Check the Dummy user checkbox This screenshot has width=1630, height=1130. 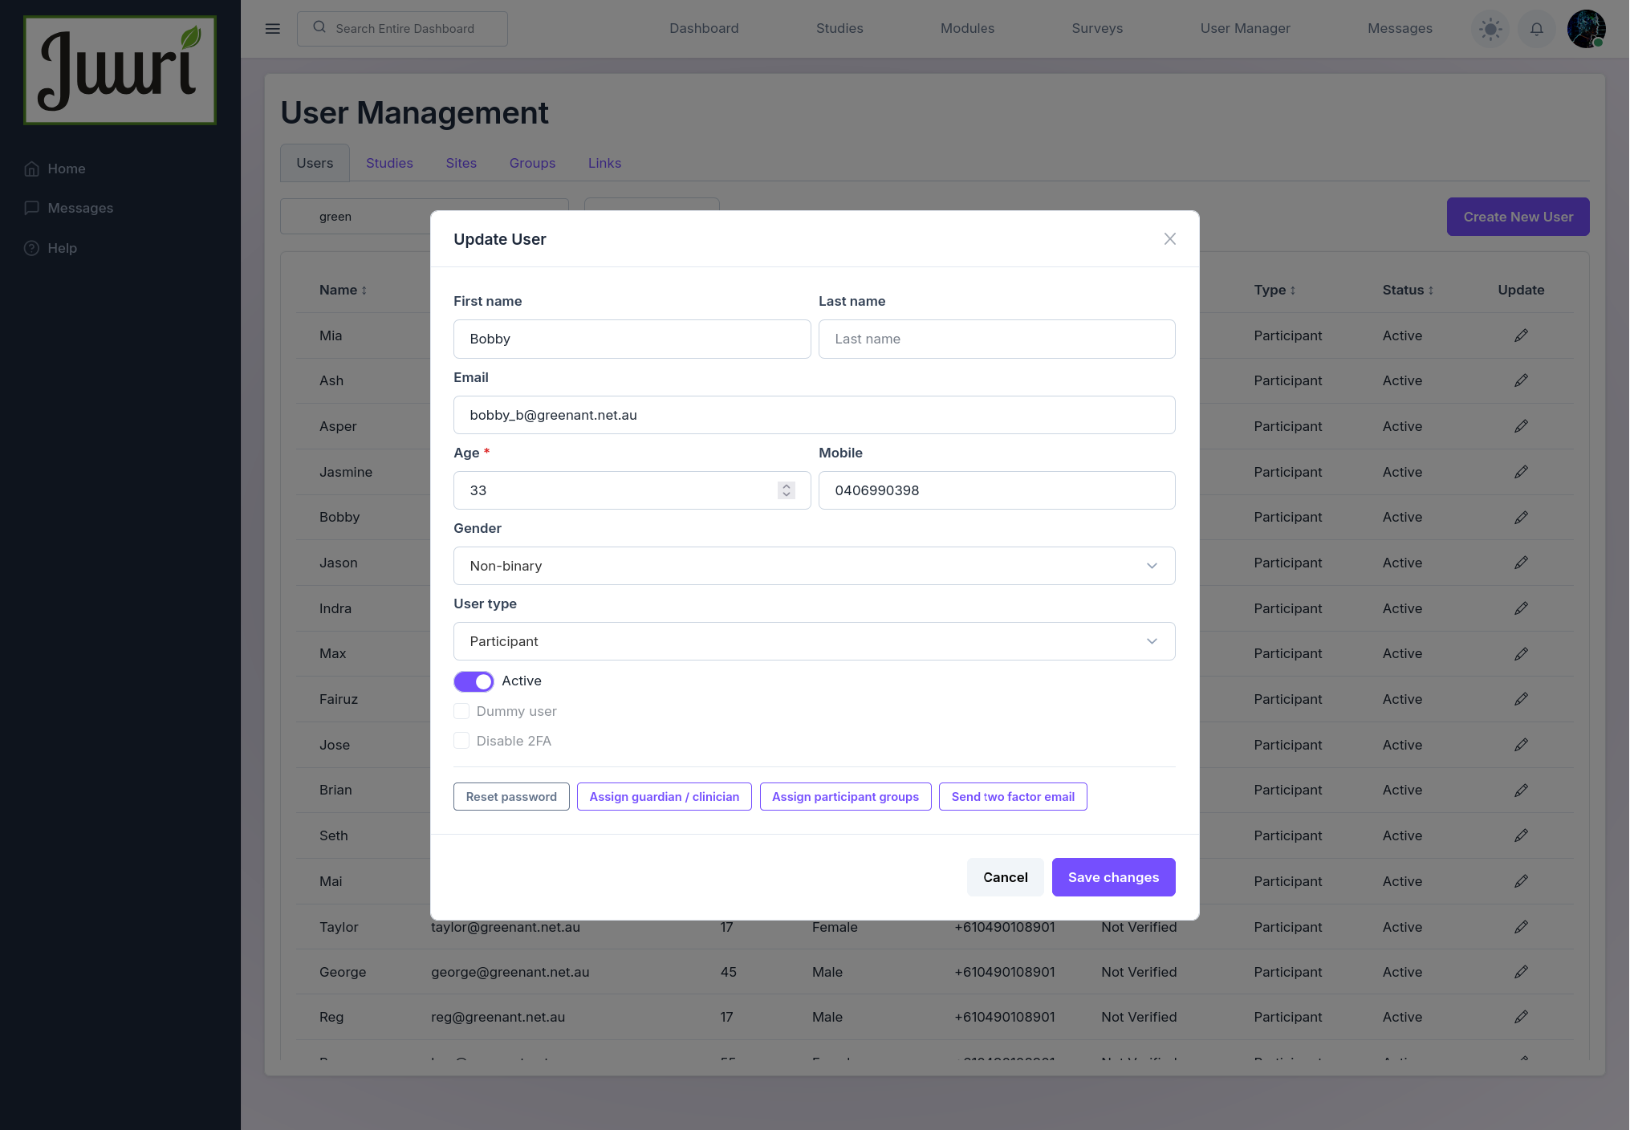(461, 711)
